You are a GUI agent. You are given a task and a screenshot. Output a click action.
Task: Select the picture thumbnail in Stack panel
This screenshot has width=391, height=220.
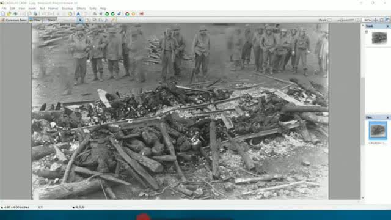[x=379, y=38]
